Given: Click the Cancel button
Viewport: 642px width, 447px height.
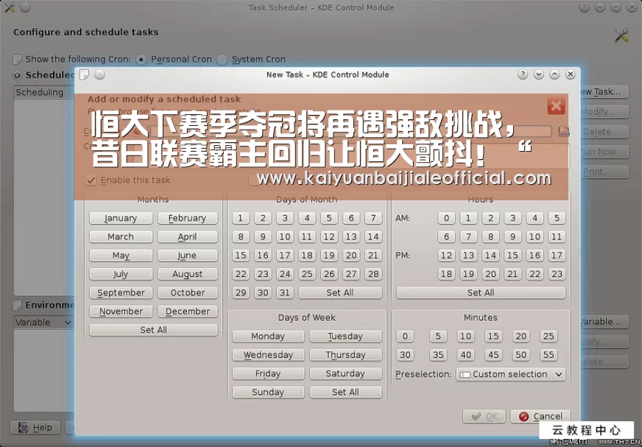Looking at the screenshot, I should 540,416.
